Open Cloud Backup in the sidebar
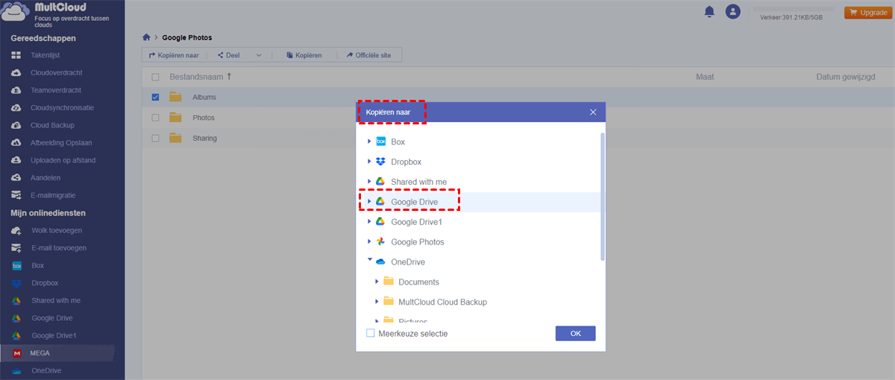Viewport: 895px width, 380px height. (x=52, y=125)
